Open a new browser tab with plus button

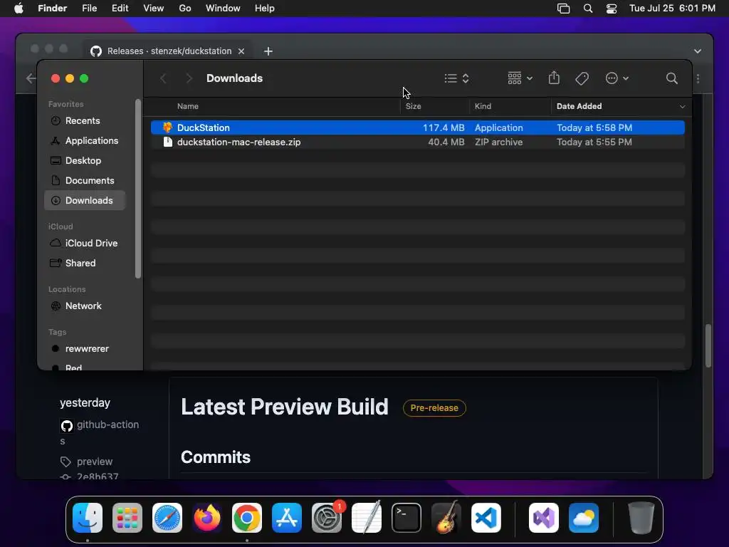268,51
